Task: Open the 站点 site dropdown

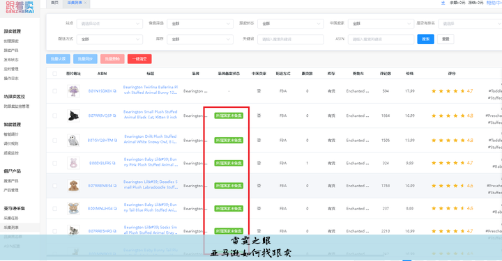Action: tap(109, 24)
